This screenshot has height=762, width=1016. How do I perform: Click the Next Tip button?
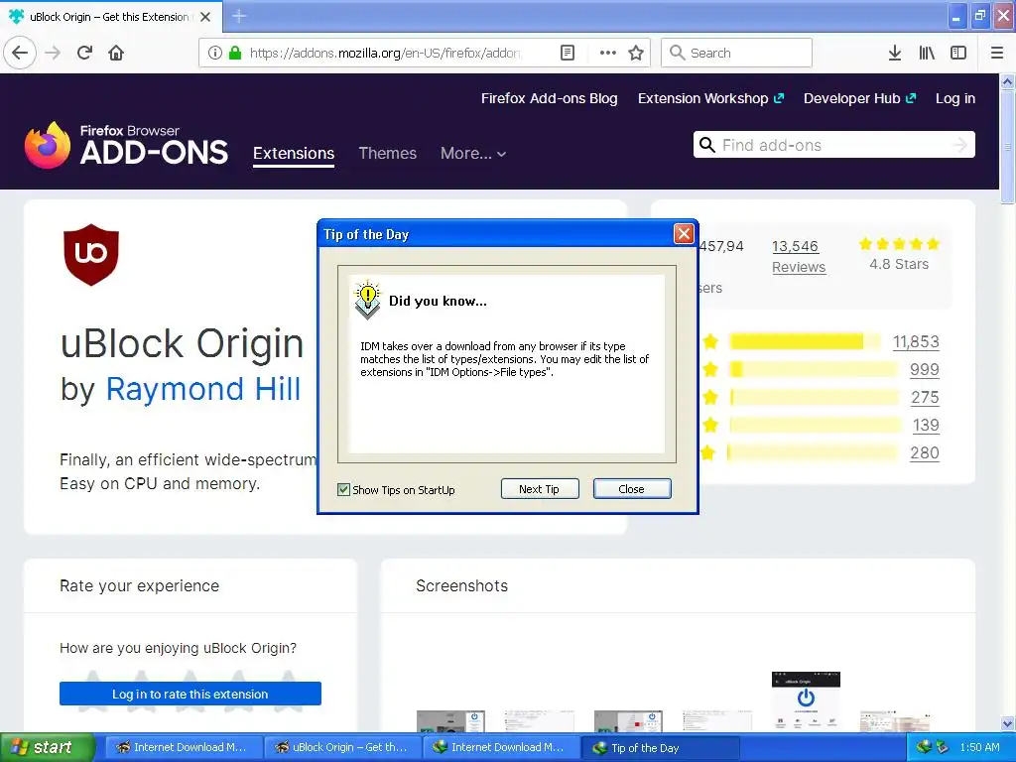539,489
